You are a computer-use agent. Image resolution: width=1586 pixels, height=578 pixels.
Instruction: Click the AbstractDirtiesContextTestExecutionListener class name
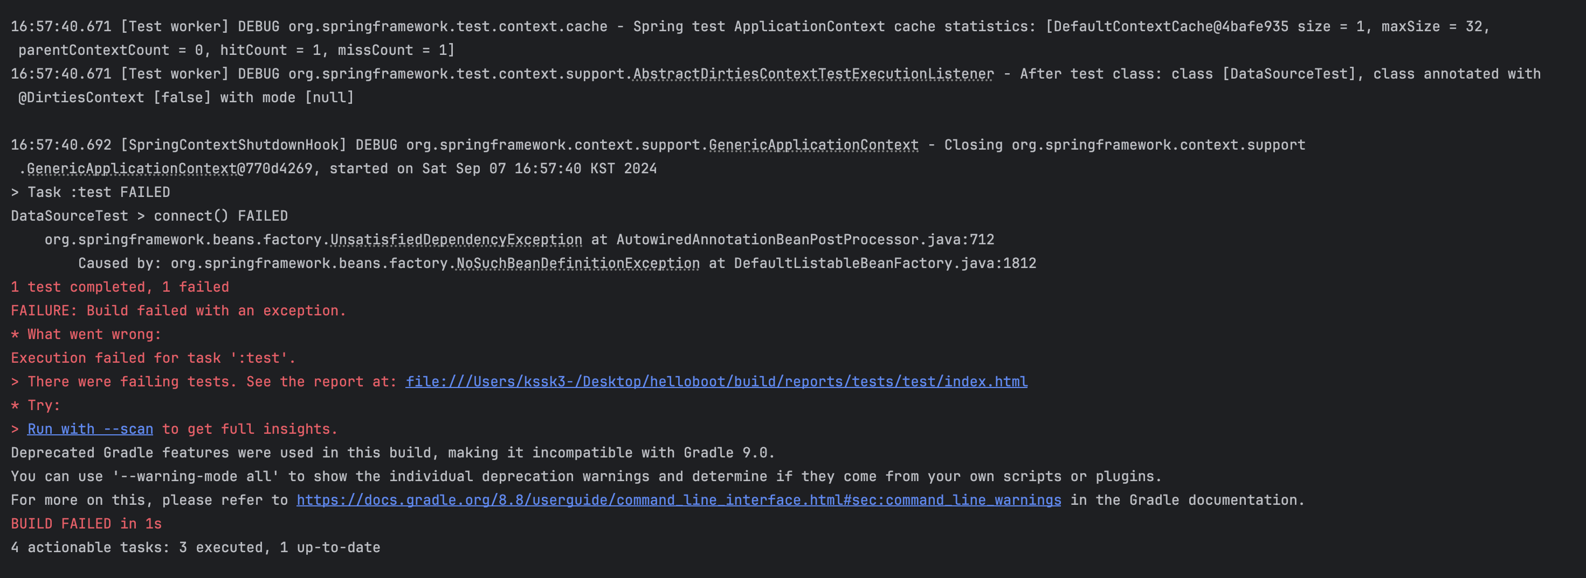point(813,74)
